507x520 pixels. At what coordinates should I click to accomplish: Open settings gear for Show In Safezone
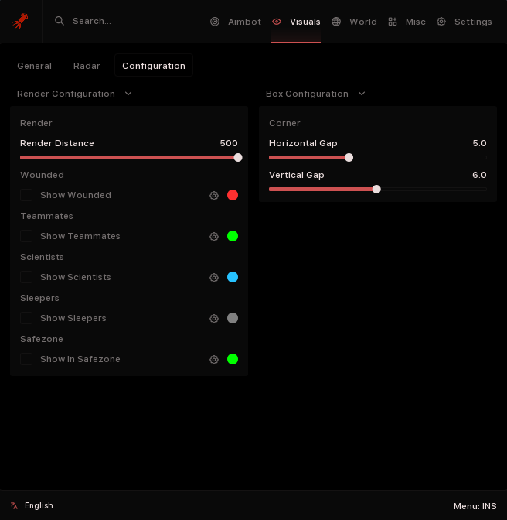tap(214, 360)
